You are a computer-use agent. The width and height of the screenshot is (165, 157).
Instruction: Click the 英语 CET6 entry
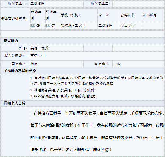(x=38, y=56)
